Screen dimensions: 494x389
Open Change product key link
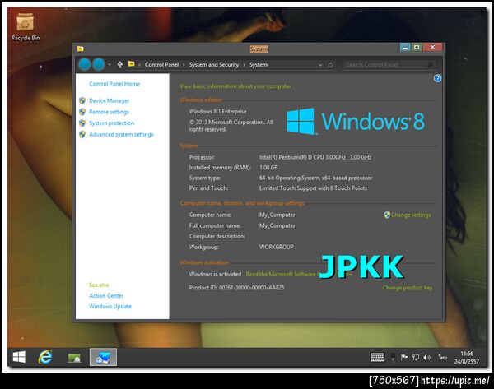click(408, 288)
